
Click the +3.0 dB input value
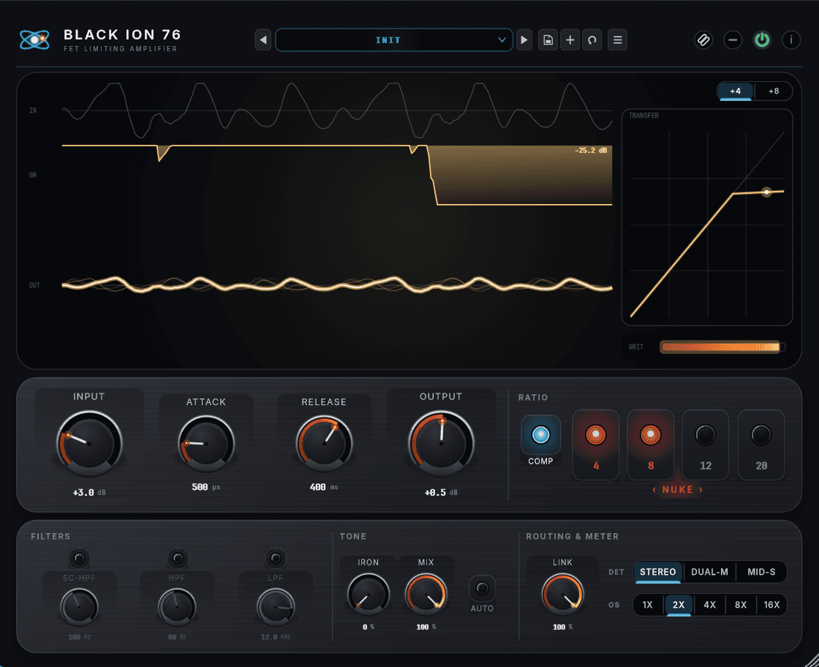[89, 492]
